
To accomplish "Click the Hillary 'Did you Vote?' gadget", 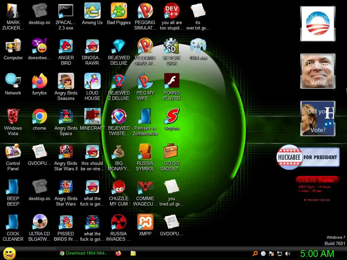I will (318, 118).
